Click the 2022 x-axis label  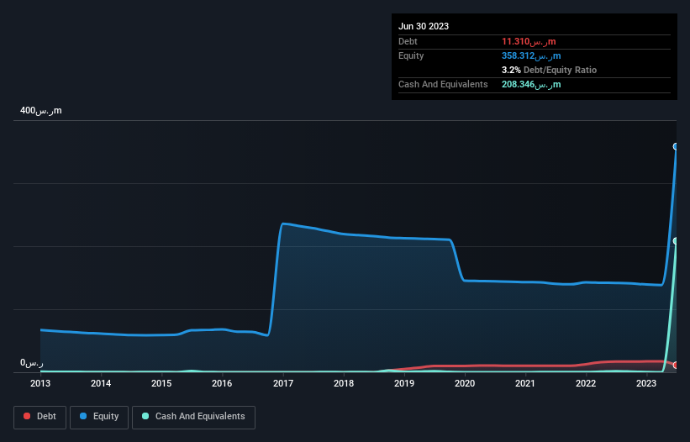click(586, 383)
